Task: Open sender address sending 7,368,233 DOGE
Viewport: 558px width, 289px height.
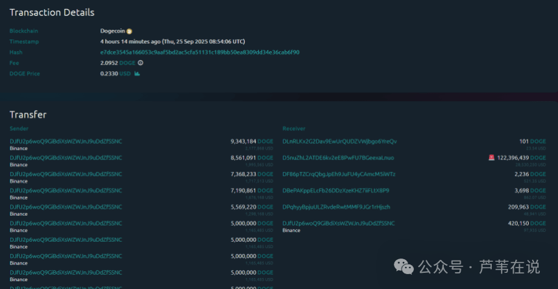Action: pos(66,174)
